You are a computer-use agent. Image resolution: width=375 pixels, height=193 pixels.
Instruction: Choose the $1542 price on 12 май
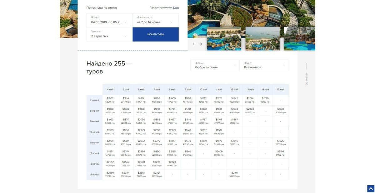coord(234,100)
